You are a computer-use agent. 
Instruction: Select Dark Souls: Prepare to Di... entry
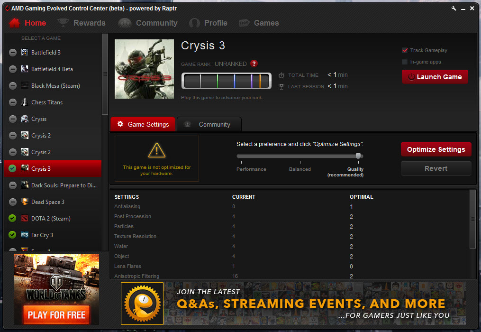coord(53,185)
